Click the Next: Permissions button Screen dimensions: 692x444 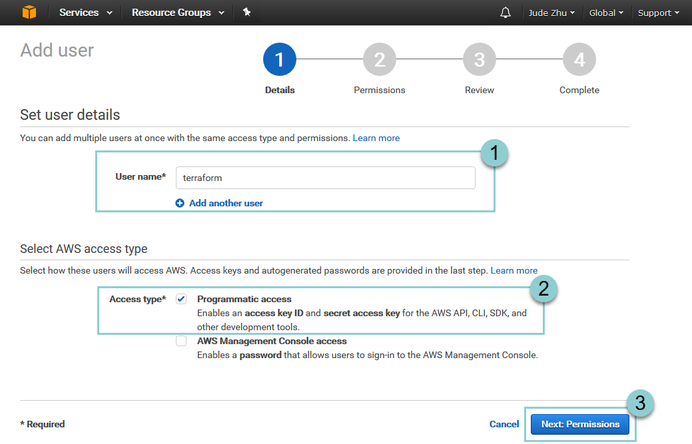[x=580, y=424]
